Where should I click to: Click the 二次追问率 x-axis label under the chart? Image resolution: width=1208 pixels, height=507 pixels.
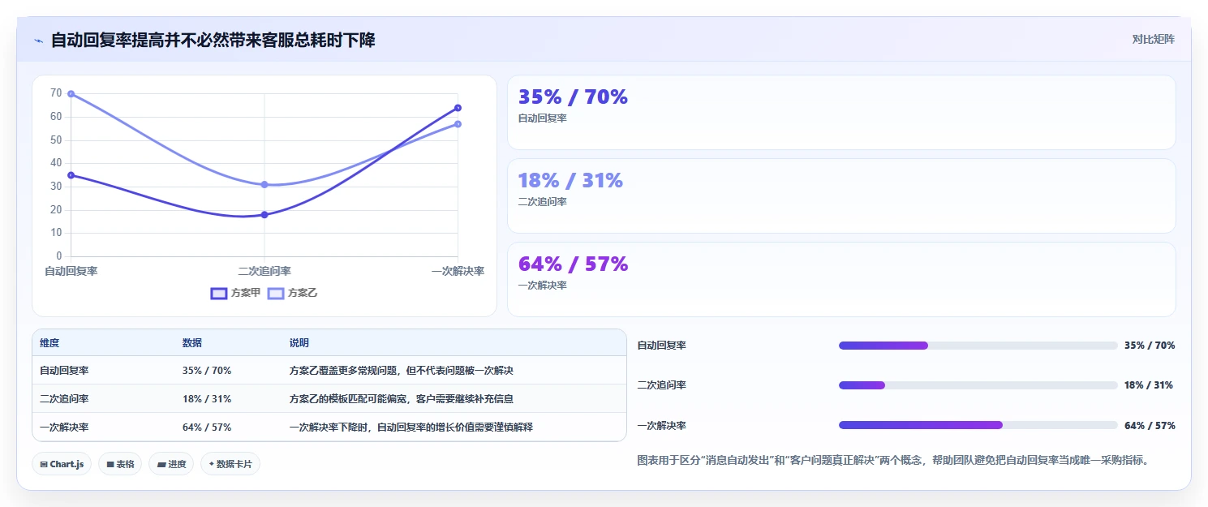click(264, 271)
